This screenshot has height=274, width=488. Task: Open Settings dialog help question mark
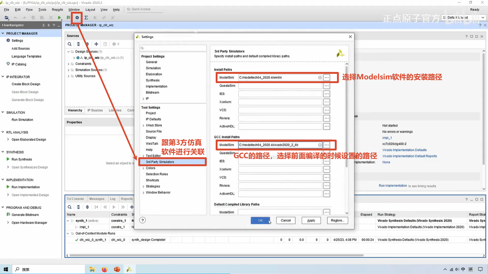[x=142, y=220]
